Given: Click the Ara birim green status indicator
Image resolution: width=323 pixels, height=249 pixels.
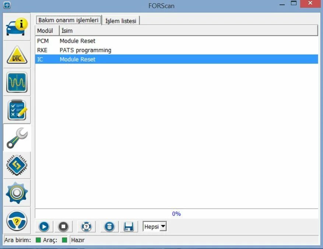Looking at the screenshot, I should (x=38, y=240).
